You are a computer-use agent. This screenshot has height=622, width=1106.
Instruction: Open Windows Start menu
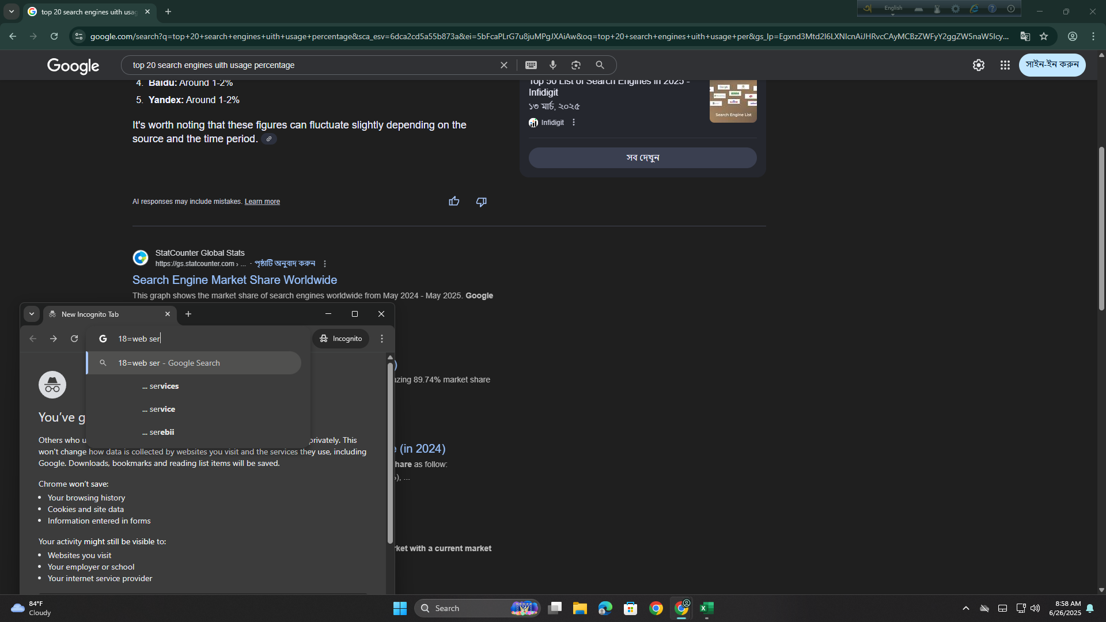[x=400, y=608]
